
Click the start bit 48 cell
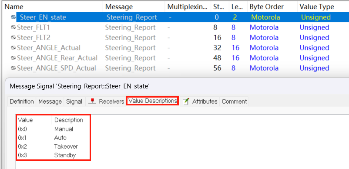pos(217,58)
